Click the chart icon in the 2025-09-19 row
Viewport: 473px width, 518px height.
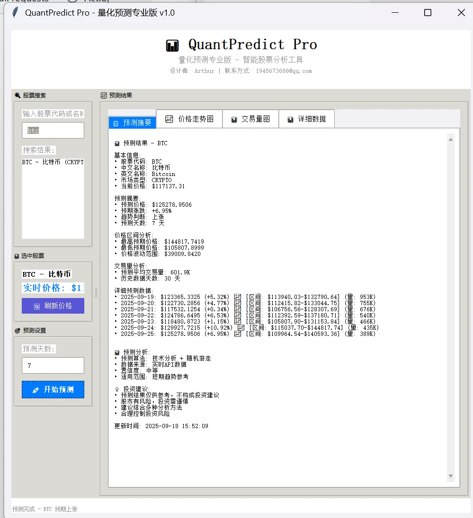click(238, 297)
